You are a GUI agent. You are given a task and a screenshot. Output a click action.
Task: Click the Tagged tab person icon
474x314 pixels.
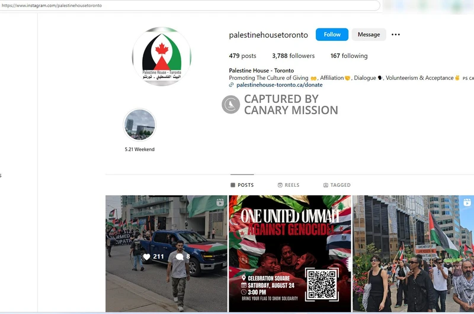point(325,185)
